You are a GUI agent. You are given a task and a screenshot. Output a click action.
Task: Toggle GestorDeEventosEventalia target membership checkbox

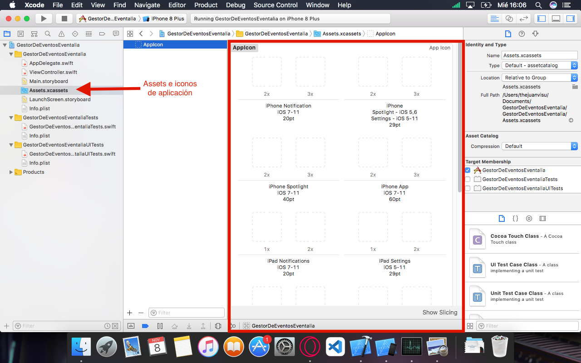[x=468, y=170]
